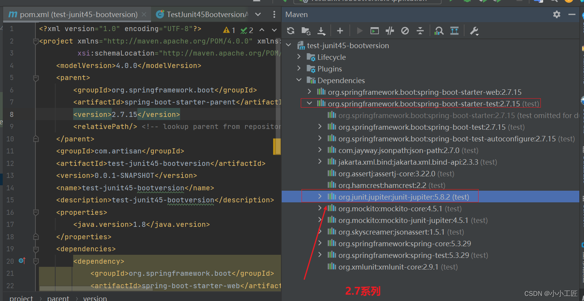Collapse all nodes in Maven tree
The height and width of the screenshot is (301, 584).
pos(420,31)
